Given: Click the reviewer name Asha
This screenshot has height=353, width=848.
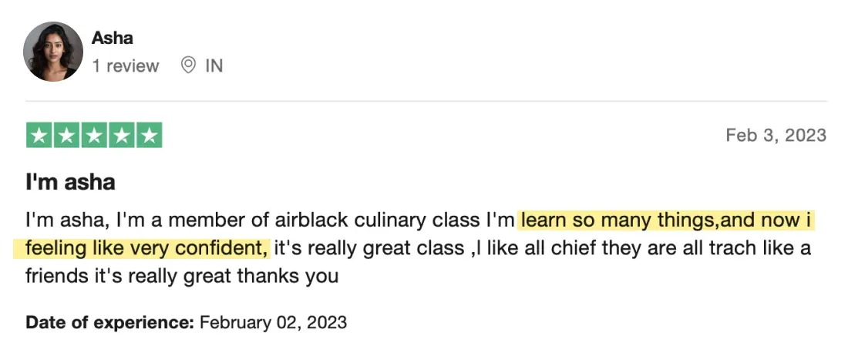Looking at the screenshot, I should (x=112, y=38).
